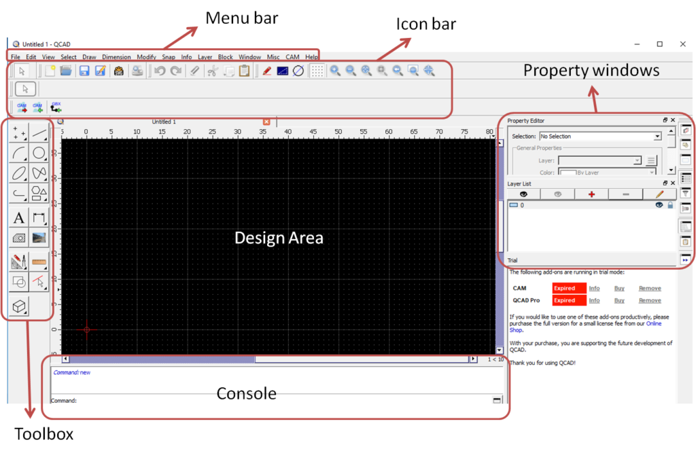Screen dimensions: 696x449
Task: Toggle the lock on layer 0
Action: point(670,204)
